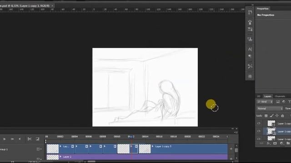Viewport: 291px width, 163px height.
Task: Click end icon of the second clip
Action: (x=86, y=146)
